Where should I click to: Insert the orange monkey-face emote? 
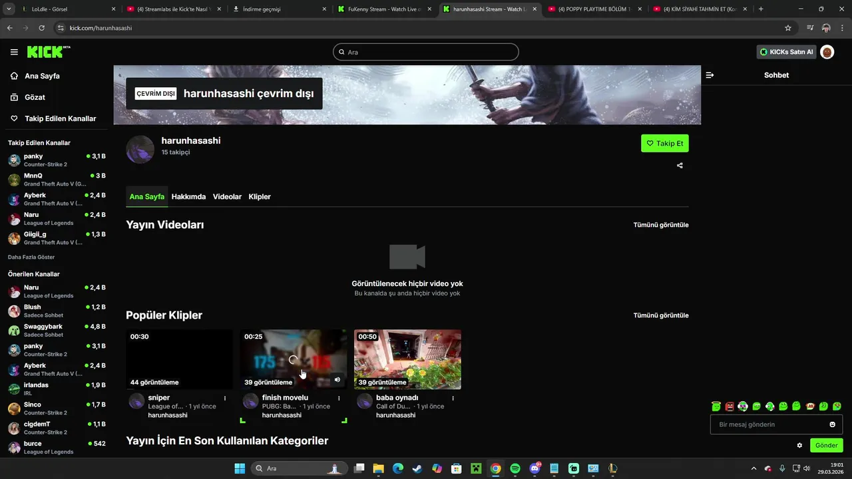click(x=810, y=406)
